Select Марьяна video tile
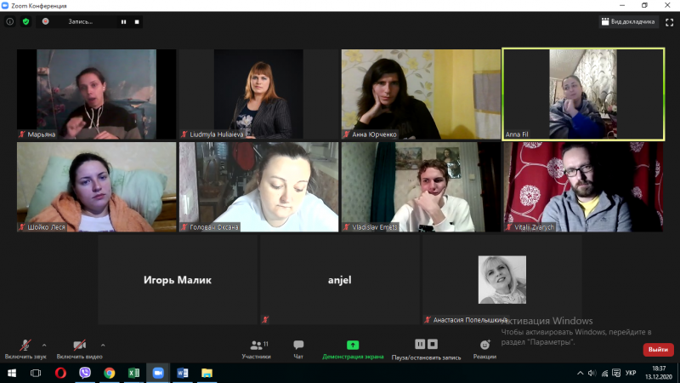680x383 pixels. 96,94
